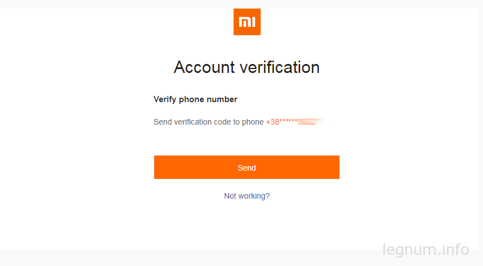Click the "Send verification code to phone" text
The height and width of the screenshot is (266, 483).
tap(209, 122)
